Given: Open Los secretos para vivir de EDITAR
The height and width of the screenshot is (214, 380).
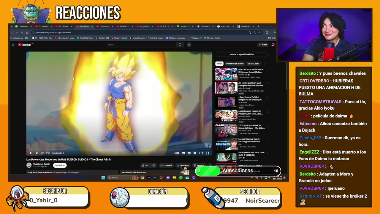Looking at the screenshot, I should click(x=250, y=140).
